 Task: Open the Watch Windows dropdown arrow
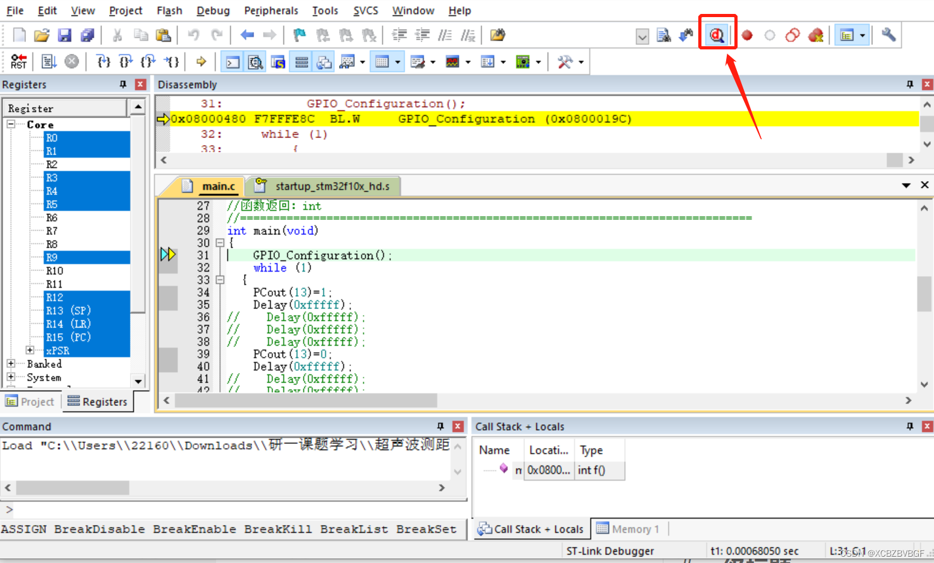click(x=362, y=61)
